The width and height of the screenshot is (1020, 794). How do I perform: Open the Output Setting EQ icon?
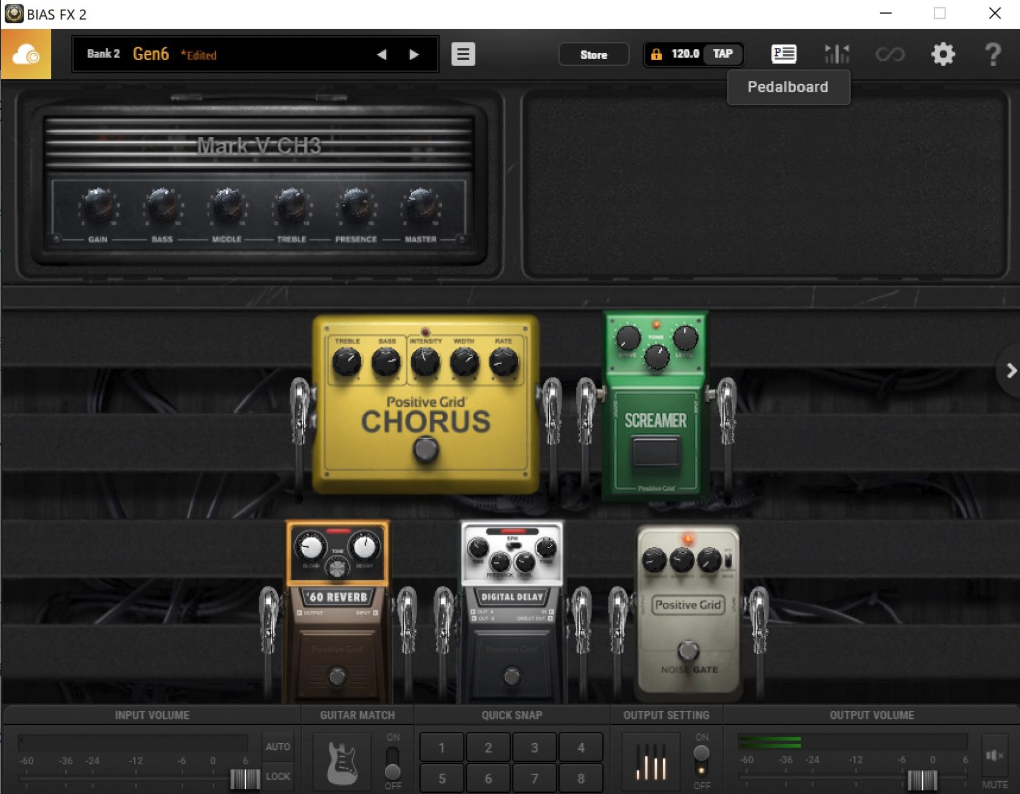(651, 762)
